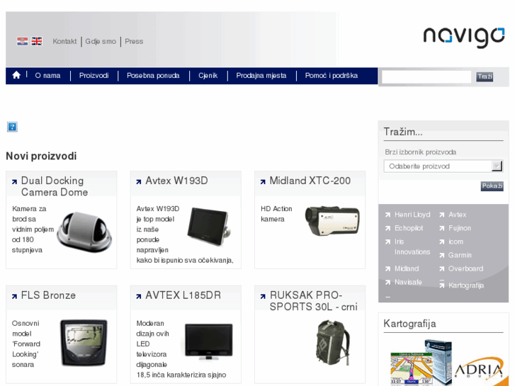Switch language via the UK flag
515x386 pixels.
(x=36, y=41)
